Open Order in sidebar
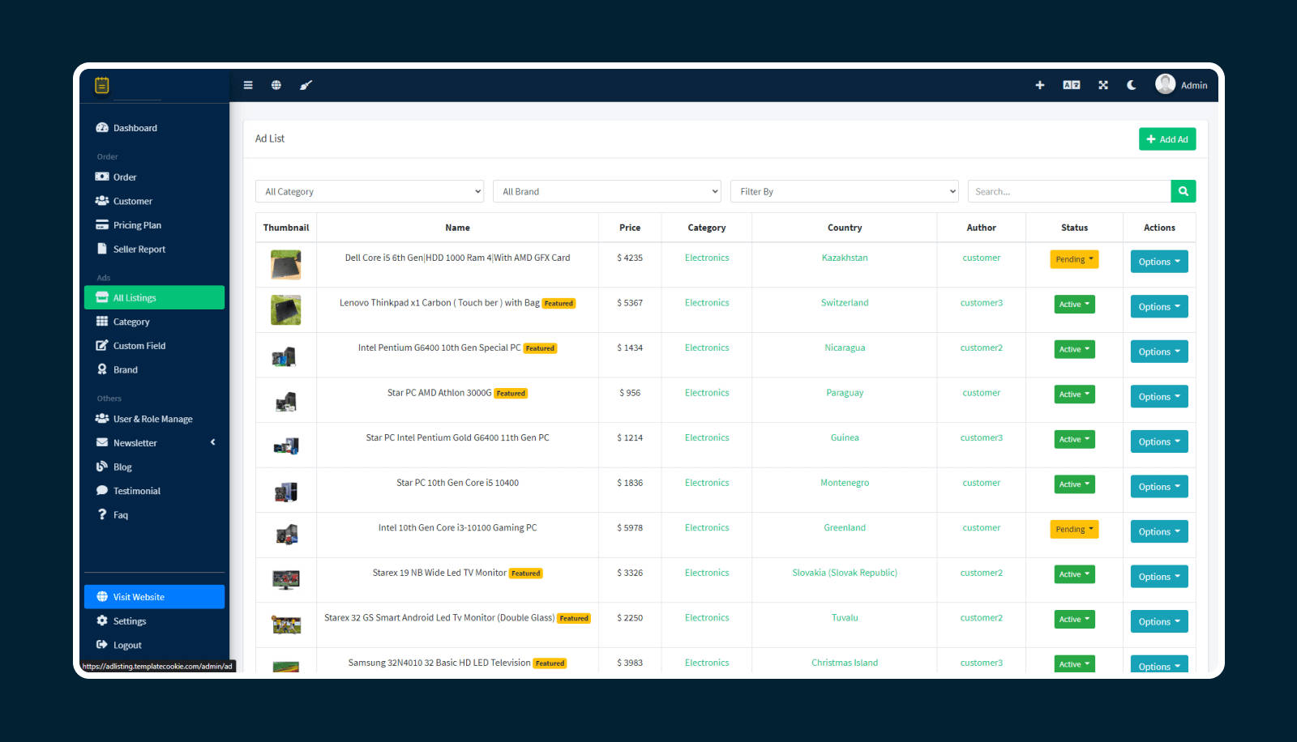Screen dimensions: 1297x742 (154, 177)
